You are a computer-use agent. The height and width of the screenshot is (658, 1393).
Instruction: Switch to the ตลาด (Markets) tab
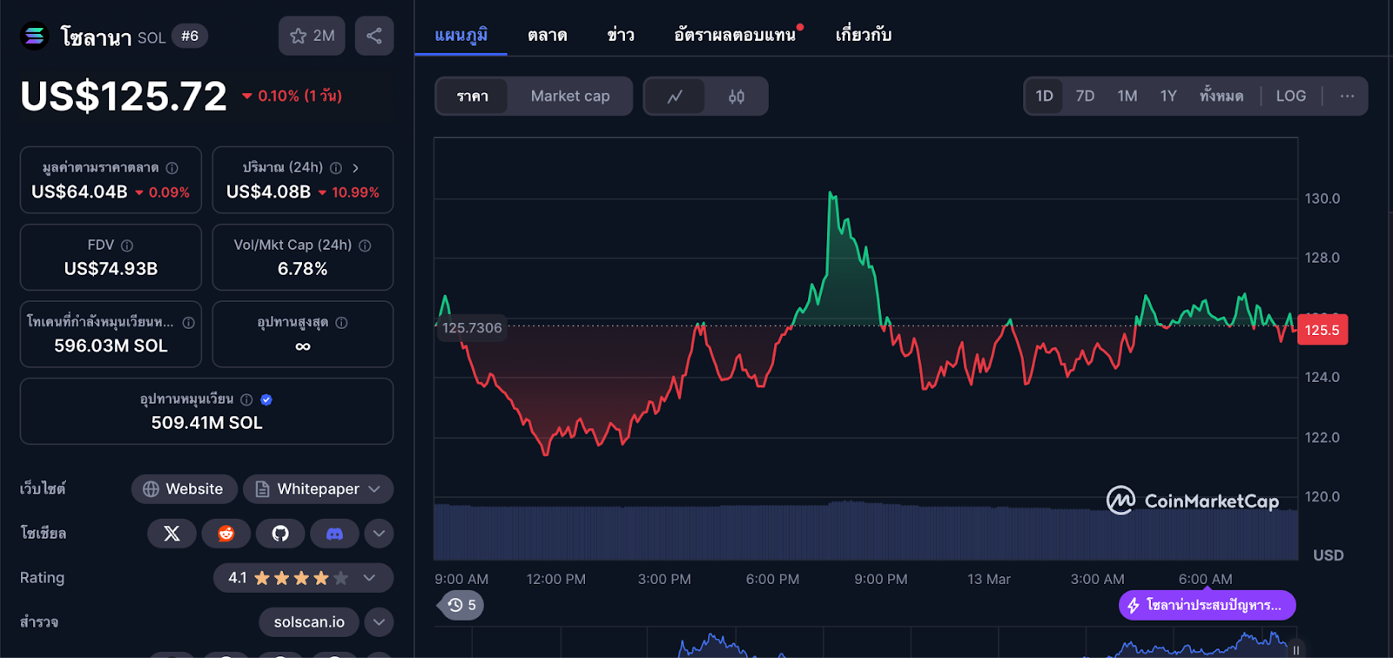point(547,35)
